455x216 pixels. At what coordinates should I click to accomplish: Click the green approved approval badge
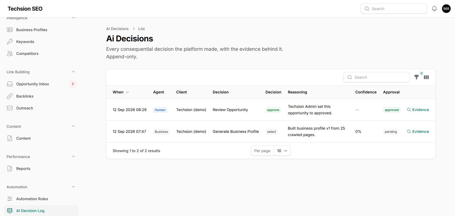392,110
